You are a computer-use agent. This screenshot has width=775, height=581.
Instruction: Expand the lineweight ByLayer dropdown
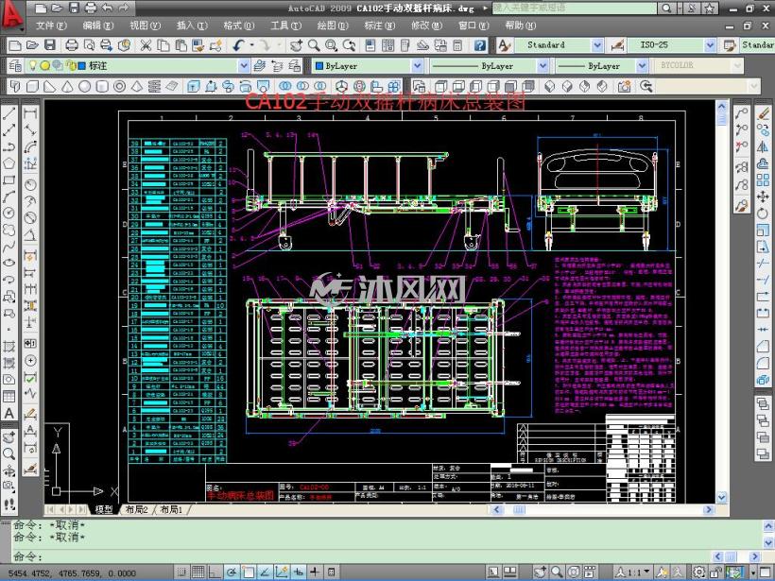coord(642,66)
